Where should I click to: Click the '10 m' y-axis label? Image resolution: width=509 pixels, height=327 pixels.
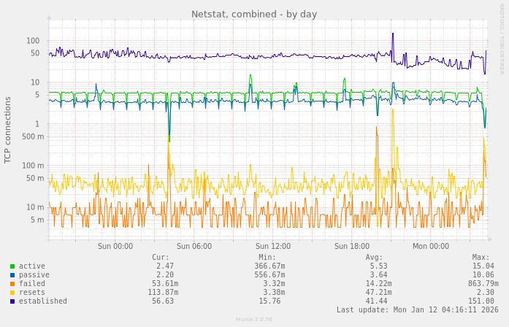35,207
